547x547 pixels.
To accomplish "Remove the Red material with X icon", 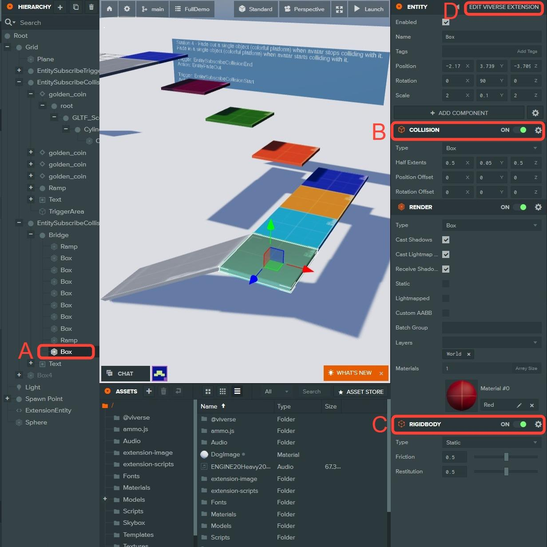I will pyautogui.click(x=532, y=405).
